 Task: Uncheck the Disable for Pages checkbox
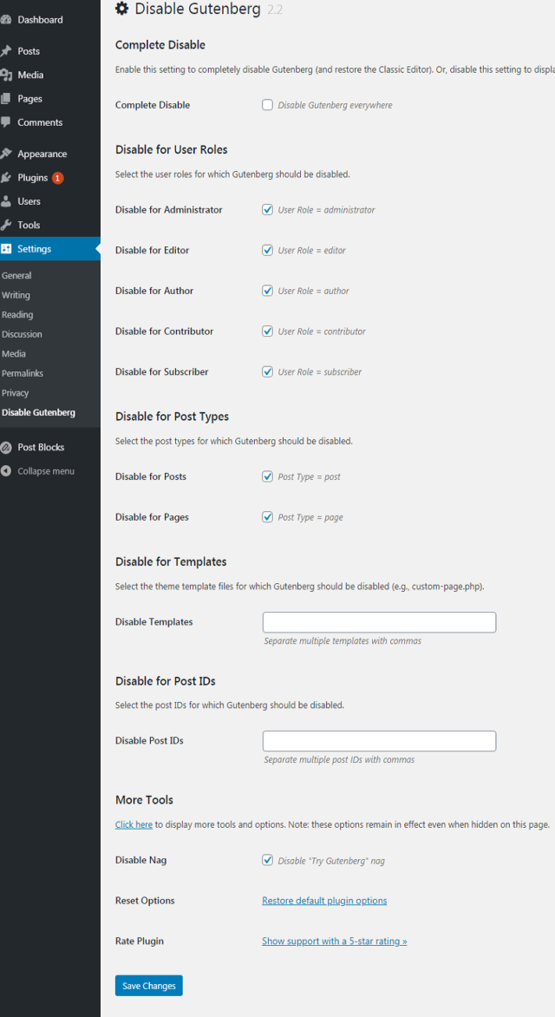pos(267,517)
